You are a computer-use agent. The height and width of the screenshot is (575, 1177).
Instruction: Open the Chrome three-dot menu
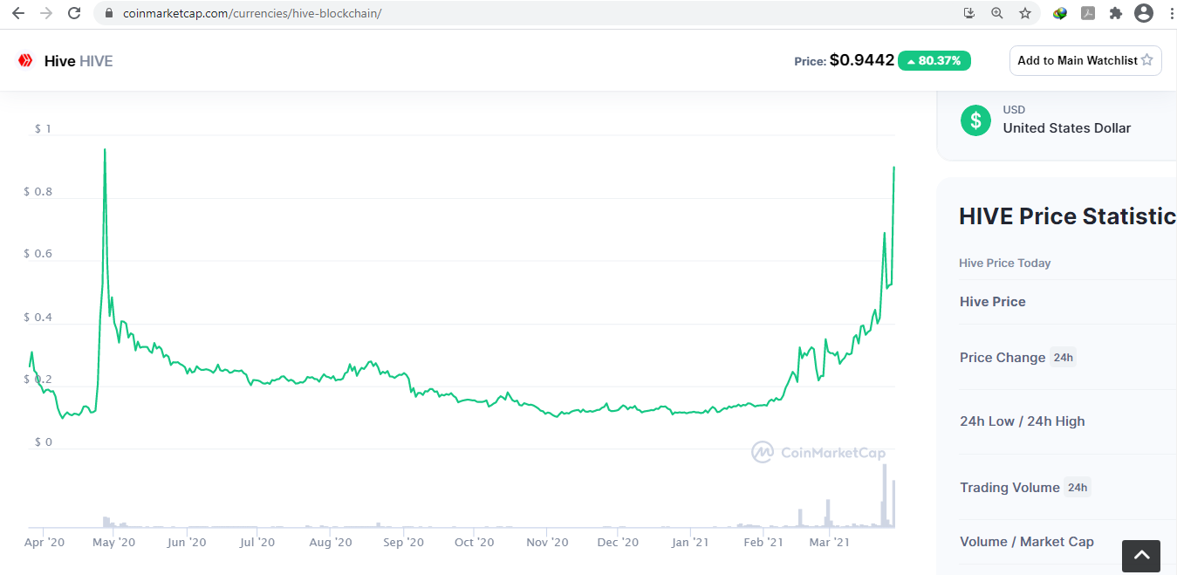(x=1170, y=13)
